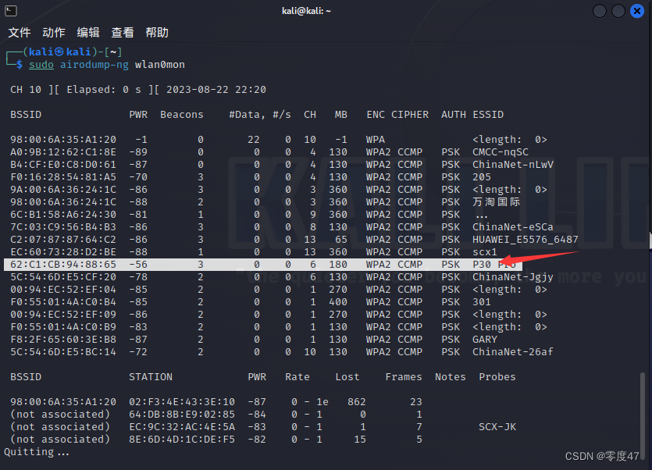Select BSSID 00:94:EC:52:EF:04

[63, 289]
